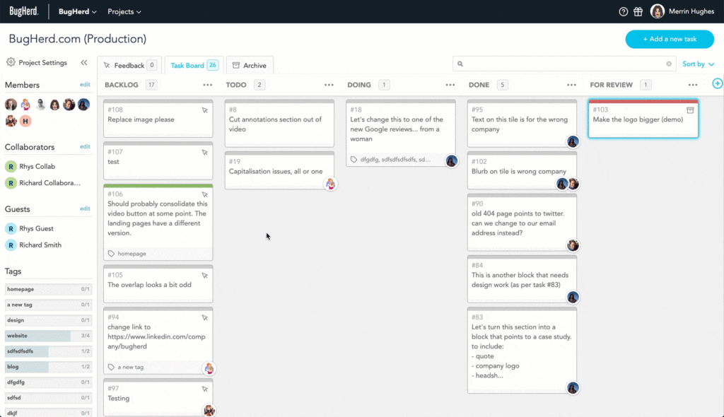Image resolution: width=724 pixels, height=417 pixels.
Task: Switch to the Task Board tab
Action: [194, 65]
